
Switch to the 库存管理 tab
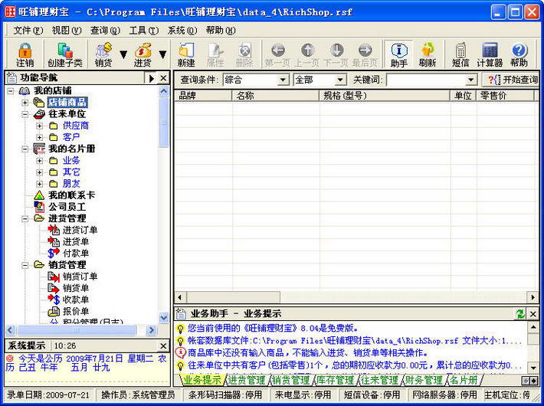pos(335,380)
